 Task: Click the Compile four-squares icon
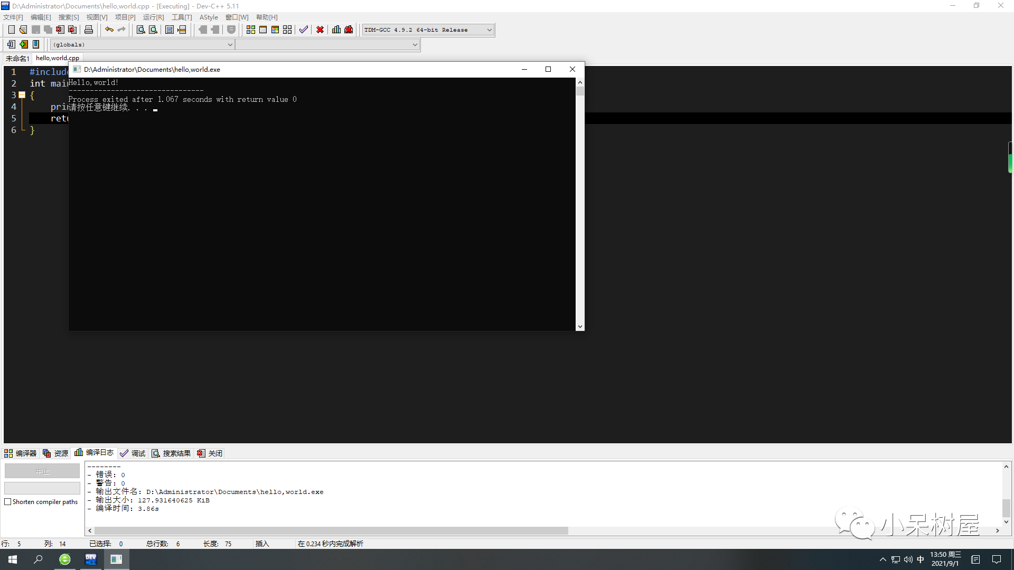pyautogui.click(x=251, y=30)
